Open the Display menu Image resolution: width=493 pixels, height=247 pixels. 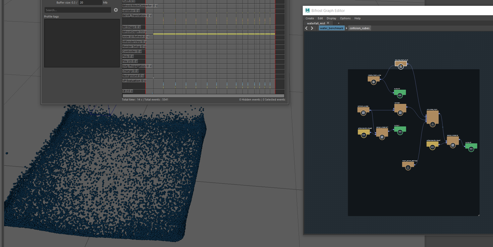331,18
